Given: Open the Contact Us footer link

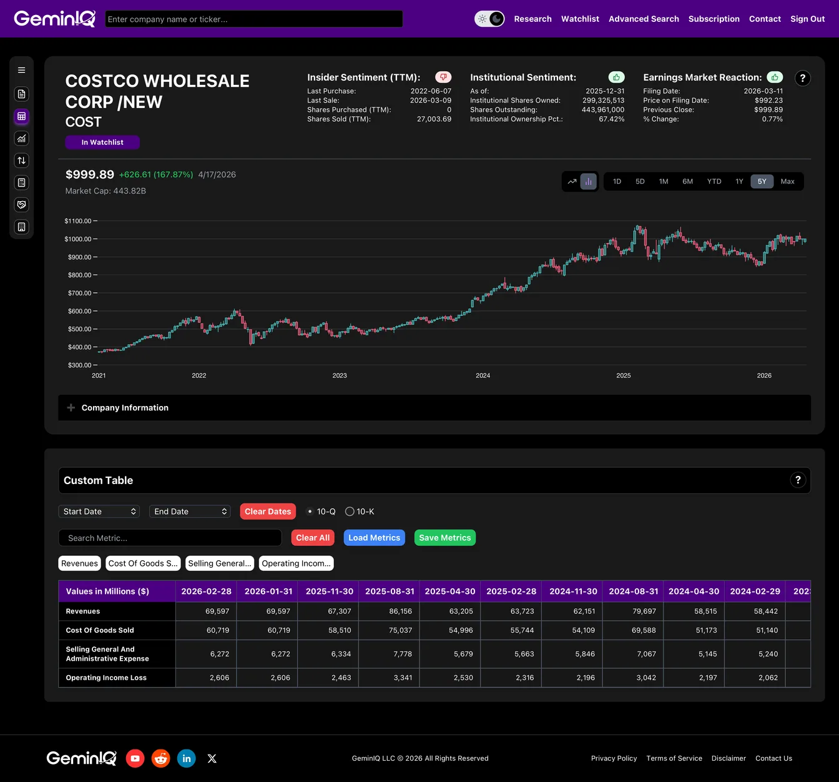Looking at the screenshot, I should pyautogui.click(x=773, y=758).
